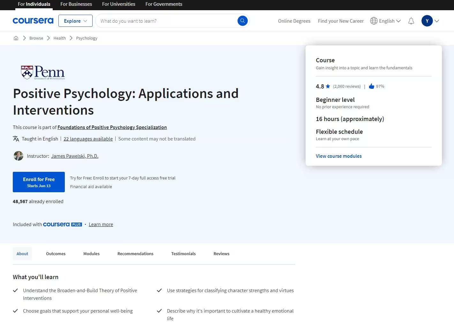Click checkmark beside Broaden-and-Build Theory item
The image size is (454, 327).
(x=15, y=290)
